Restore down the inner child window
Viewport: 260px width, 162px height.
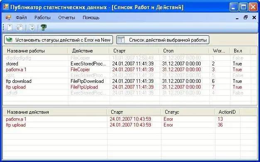tap(245, 17)
